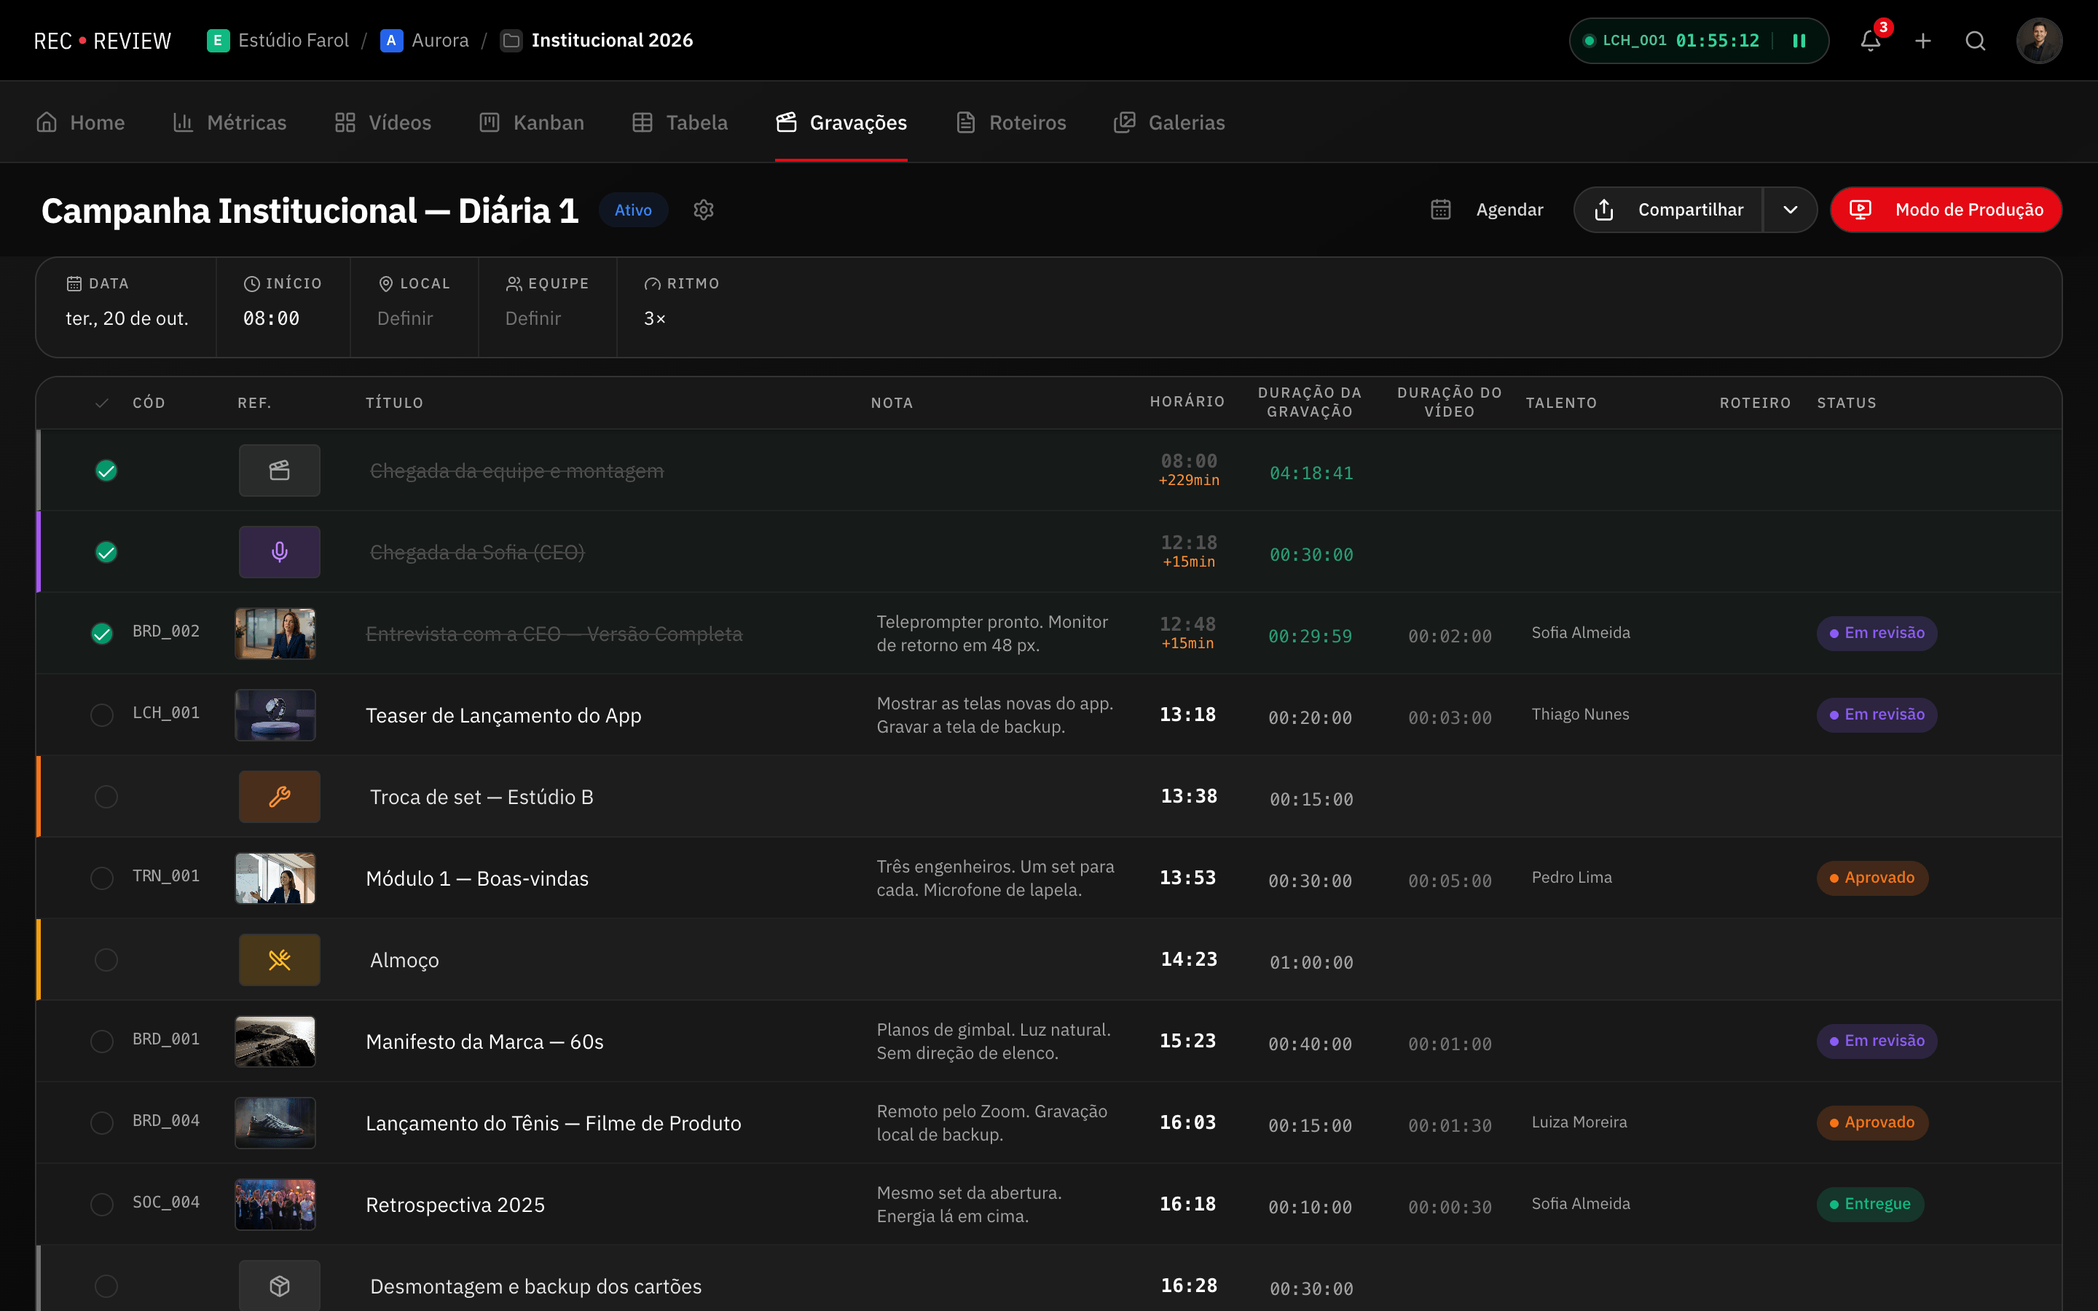Image resolution: width=2098 pixels, height=1311 pixels.
Task: Uncheck the Chegada da equipe e montagem row
Action: pos(106,471)
